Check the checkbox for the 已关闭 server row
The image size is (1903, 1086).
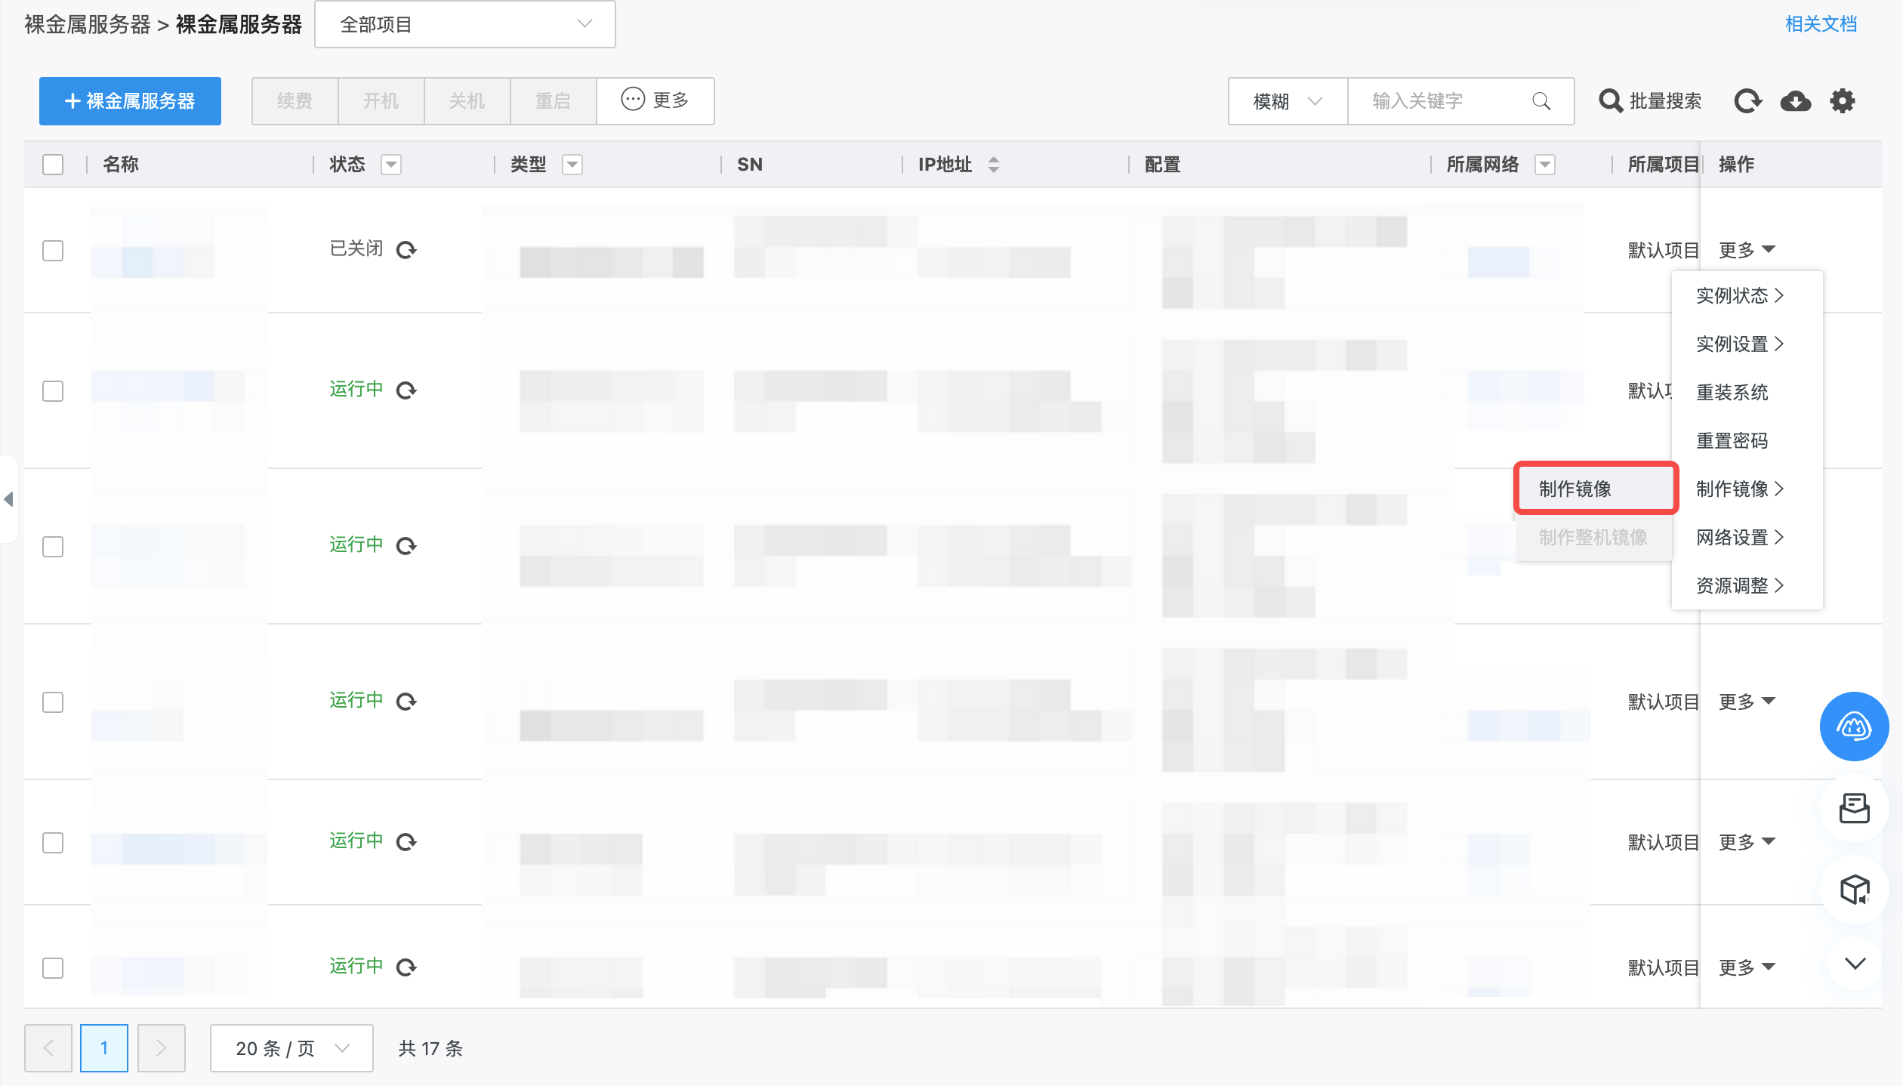pyautogui.click(x=53, y=251)
